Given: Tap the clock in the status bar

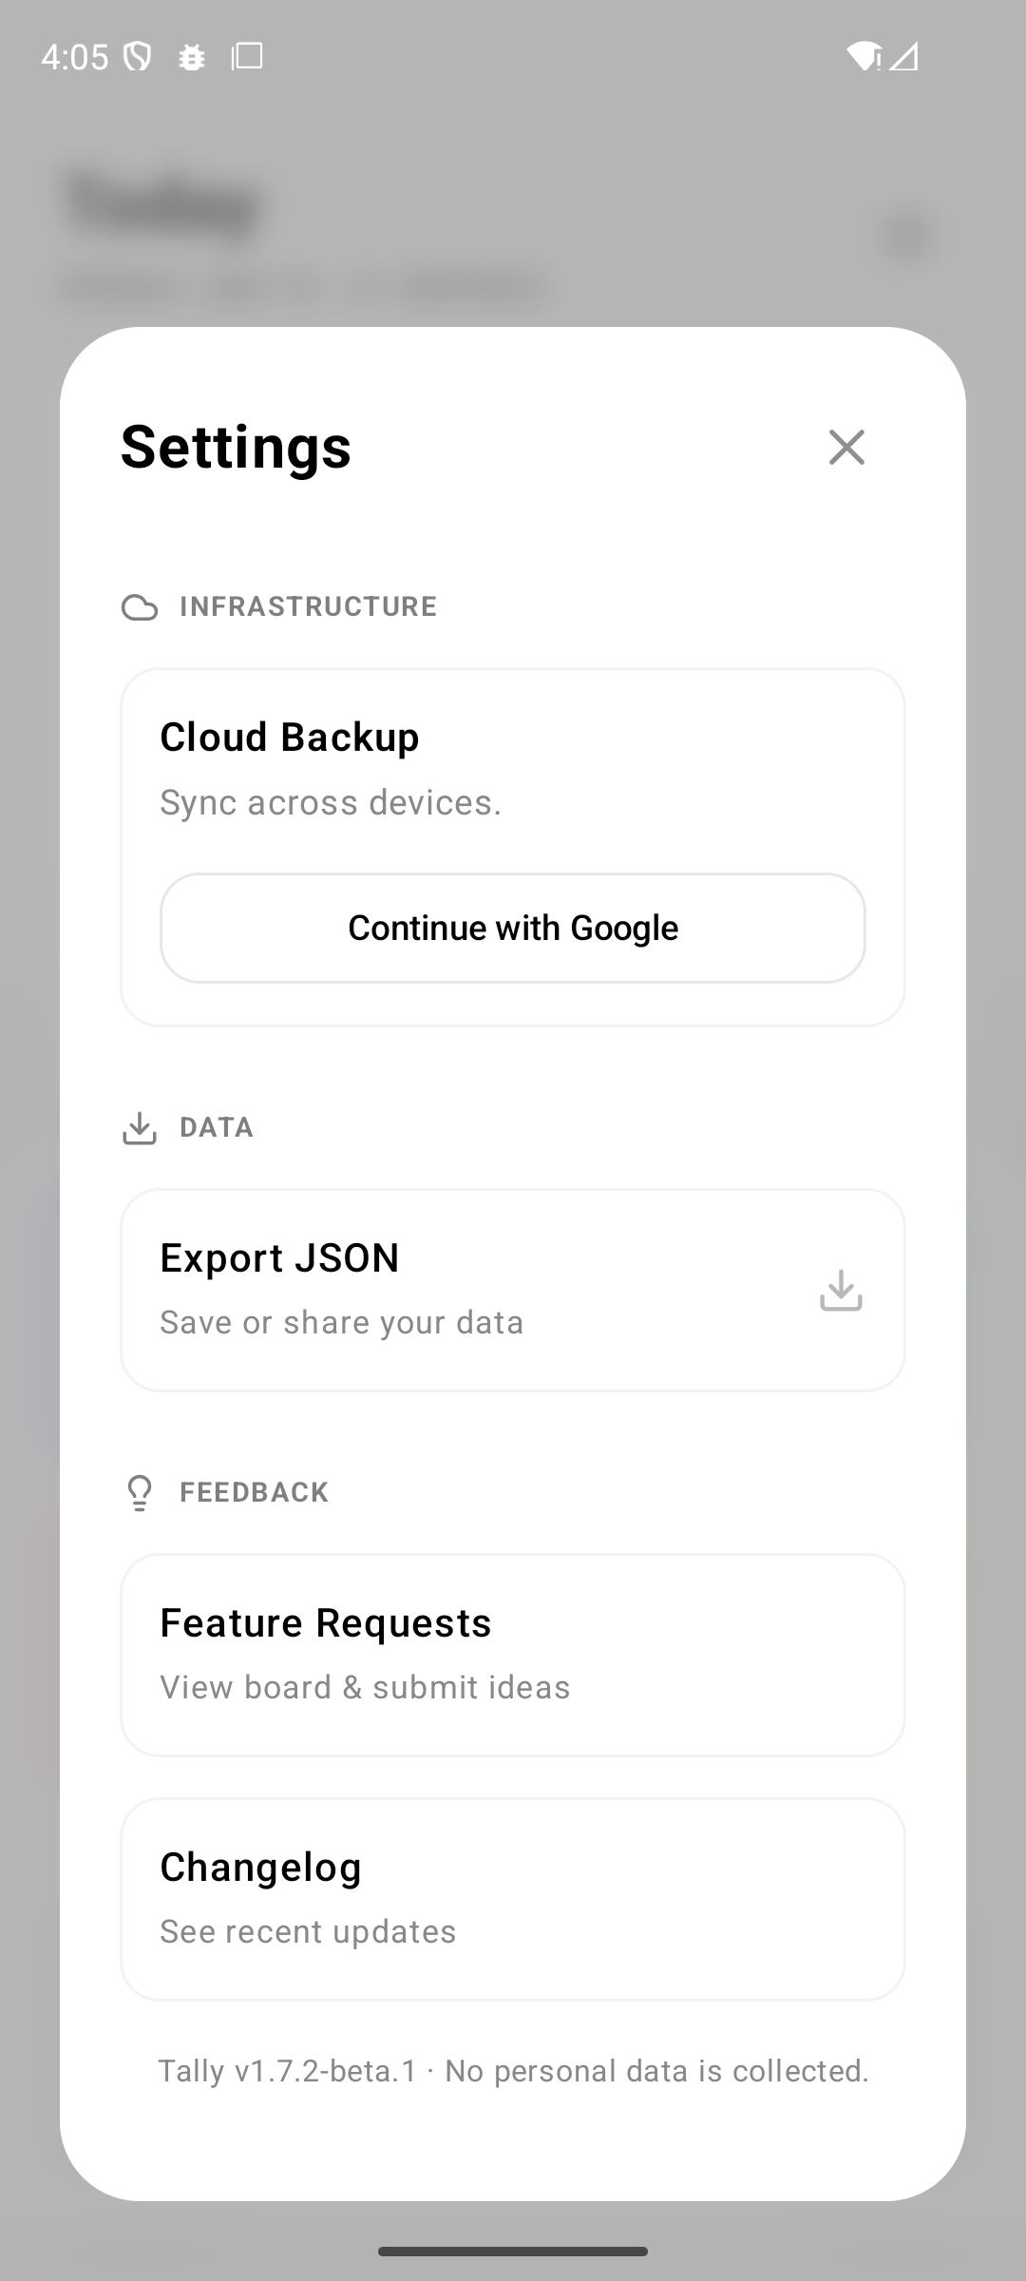Looking at the screenshot, I should tap(74, 57).
